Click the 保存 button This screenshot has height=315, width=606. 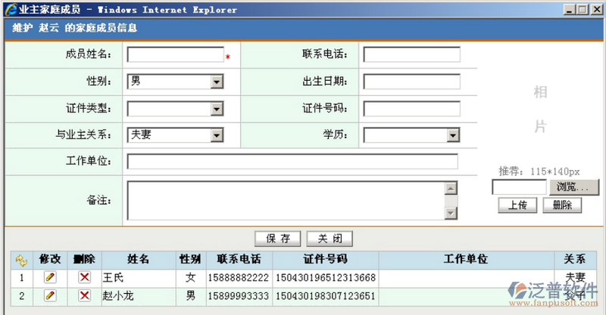click(278, 239)
